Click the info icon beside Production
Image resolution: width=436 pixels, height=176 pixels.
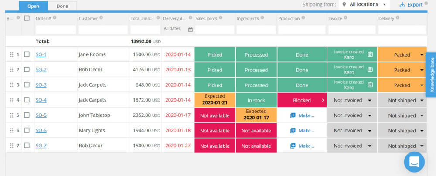[x=303, y=17]
